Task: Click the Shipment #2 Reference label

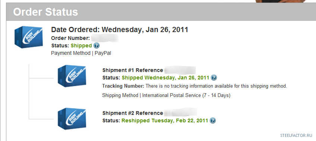Action: point(133,113)
